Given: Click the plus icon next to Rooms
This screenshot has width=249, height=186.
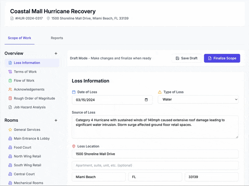Looking at the screenshot, I should coord(56,120).
